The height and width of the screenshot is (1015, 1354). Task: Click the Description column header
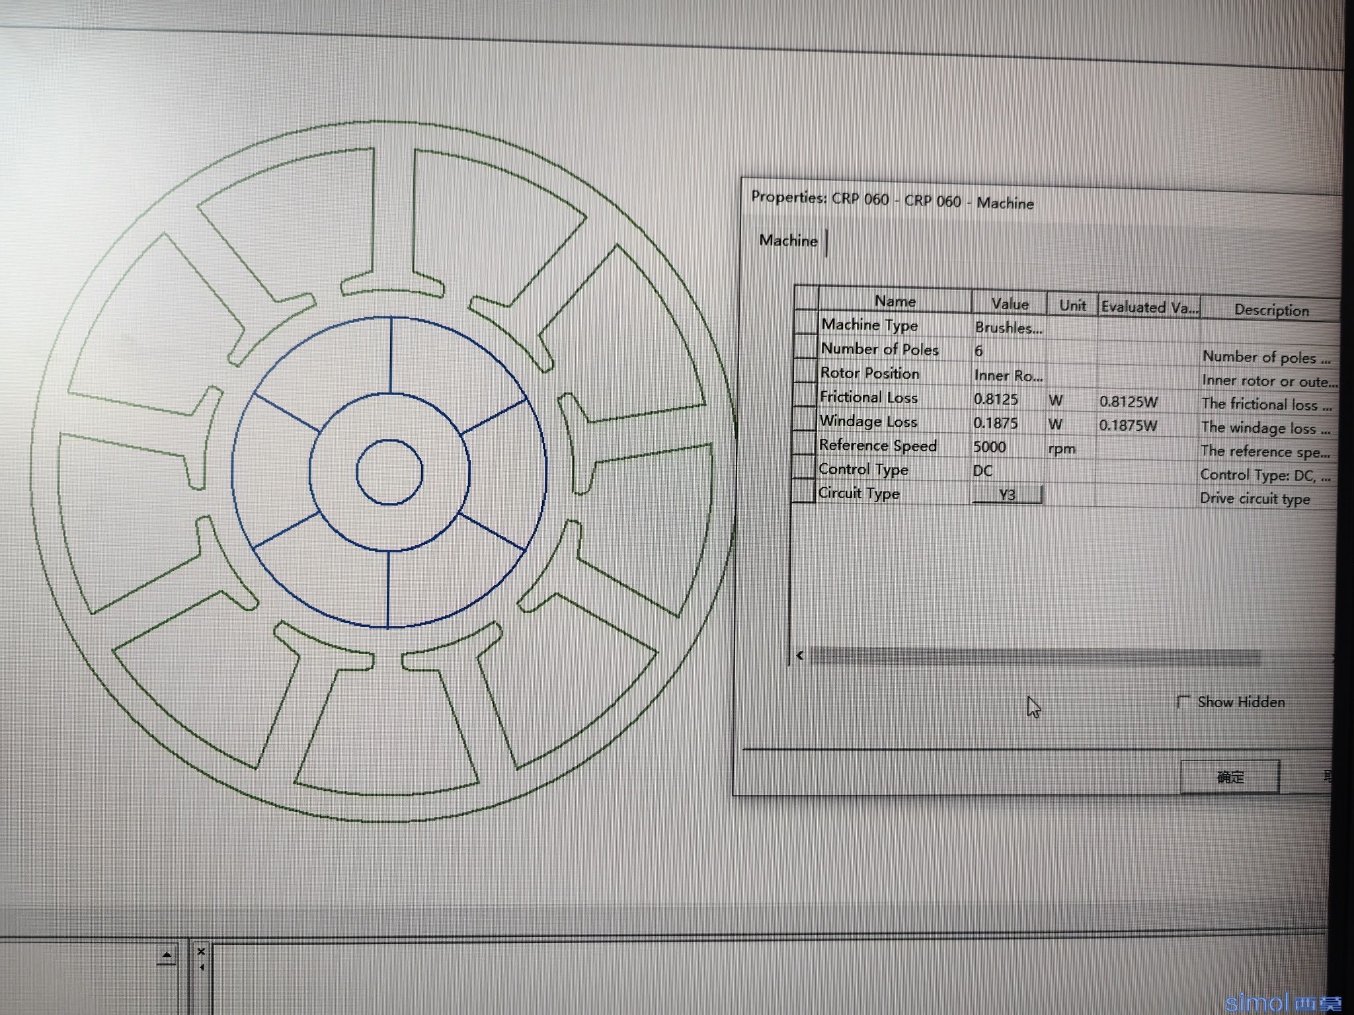point(1271,310)
